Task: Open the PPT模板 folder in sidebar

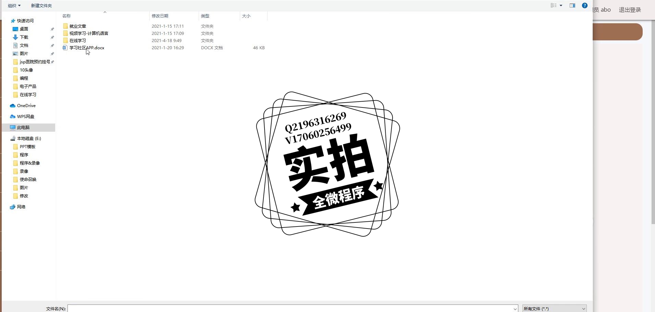Action: [x=28, y=146]
